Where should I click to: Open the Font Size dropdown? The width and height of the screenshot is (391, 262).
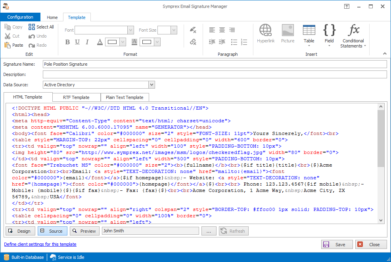174,30
